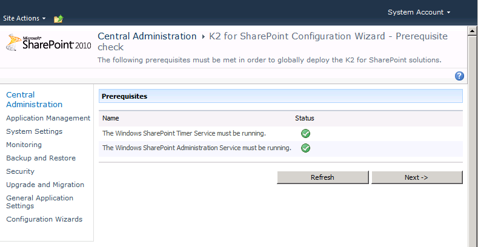Expand the System Account user menu
The height and width of the screenshot is (247, 478).
pyautogui.click(x=419, y=12)
